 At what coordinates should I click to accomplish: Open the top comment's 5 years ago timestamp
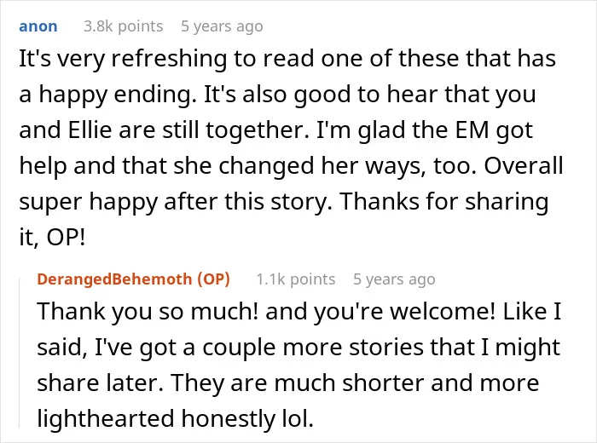(222, 26)
